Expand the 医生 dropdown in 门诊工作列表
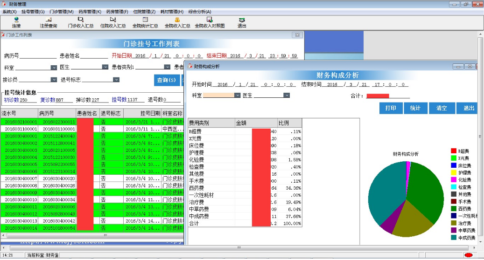Image resolution: width=484 pixels, height=260 pixels. tap(105, 67)
